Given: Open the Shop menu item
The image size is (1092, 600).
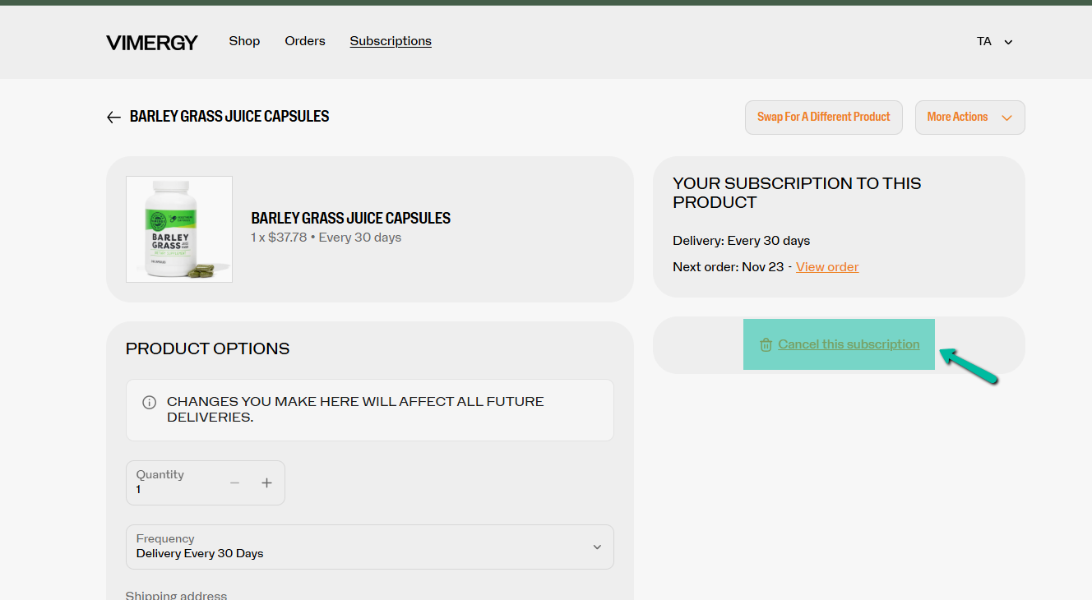Looking at the screenshot, I should coord(244,41).
